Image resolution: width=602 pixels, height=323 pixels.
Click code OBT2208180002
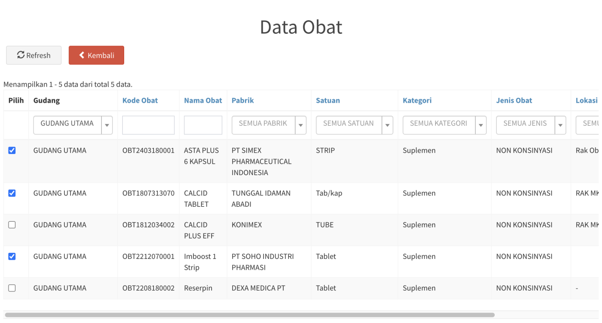[148, 288]
